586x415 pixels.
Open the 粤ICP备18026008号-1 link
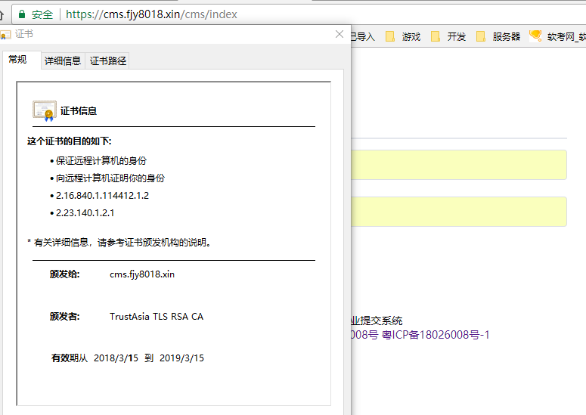pyautogui.click(x=436, y=334)
